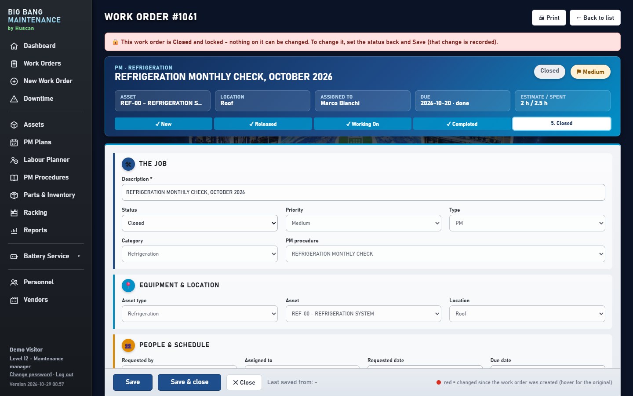Open the Reports bar chart icon

pos(14,230)
